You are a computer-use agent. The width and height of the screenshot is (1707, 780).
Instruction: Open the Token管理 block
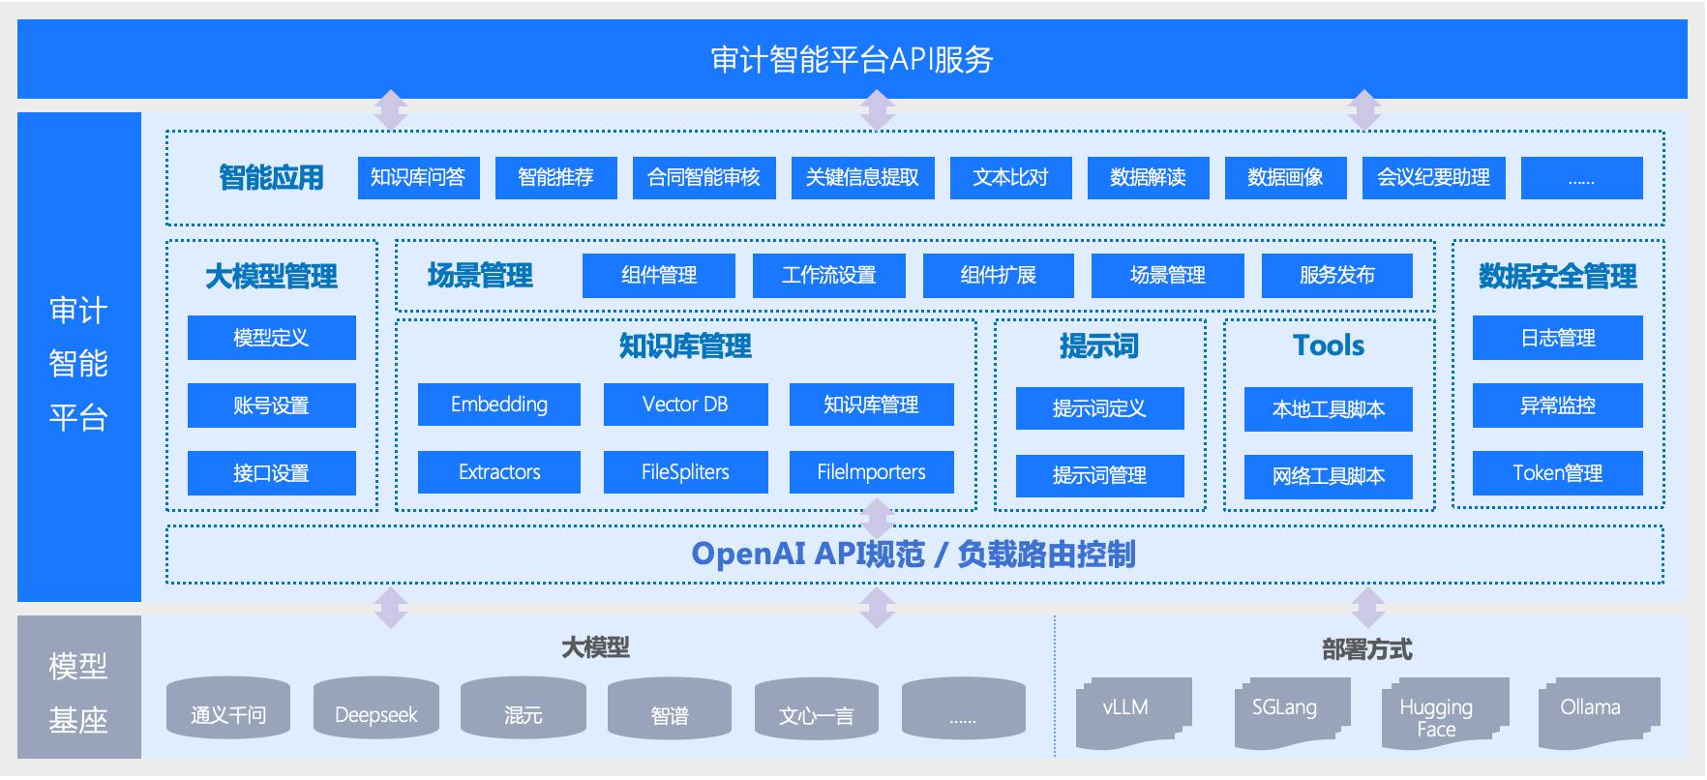[x=1557, y=473]
